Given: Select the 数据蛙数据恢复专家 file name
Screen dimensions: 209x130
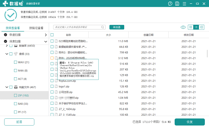Looking at the screenshot, I should 73,47.
